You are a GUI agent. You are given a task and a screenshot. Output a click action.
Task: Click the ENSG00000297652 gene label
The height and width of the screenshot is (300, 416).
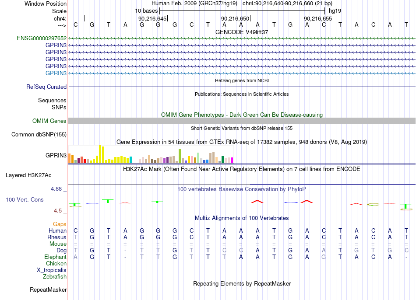click(x=42, y=38)
